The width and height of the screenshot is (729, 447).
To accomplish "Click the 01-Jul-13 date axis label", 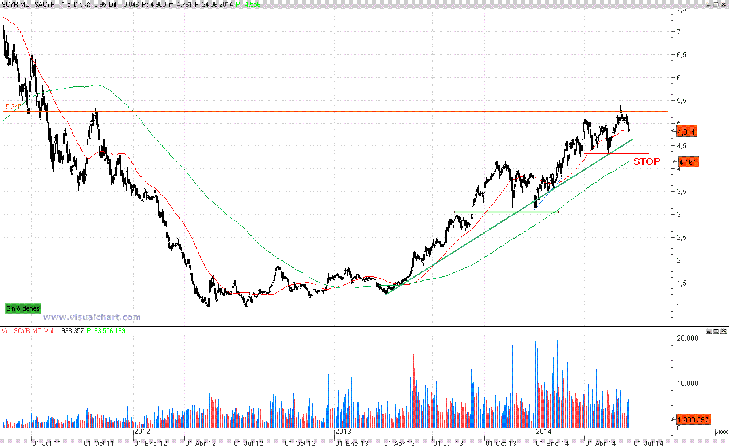I will [x=448, y=443].
